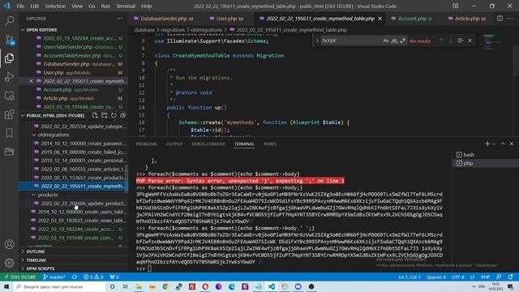This screenshot has width=519, height=292.
Task: Open the Selection menu
Action: click(x=55, y=6)
